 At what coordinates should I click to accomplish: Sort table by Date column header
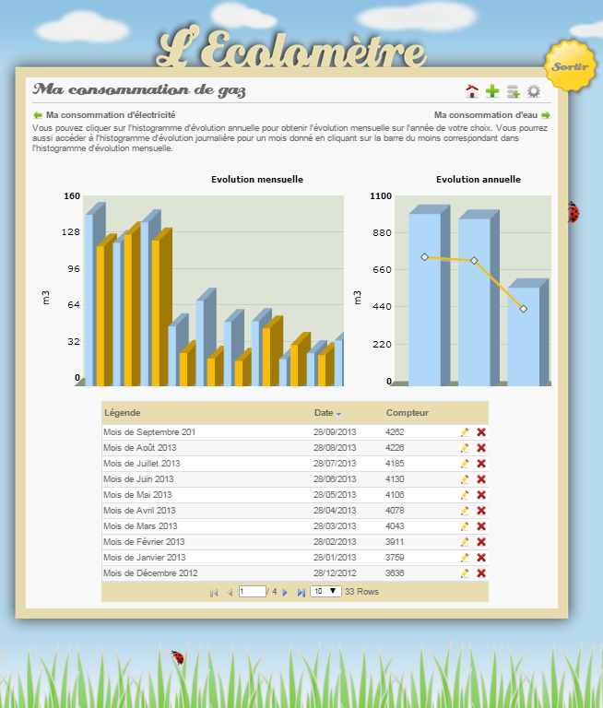(327, 413)
